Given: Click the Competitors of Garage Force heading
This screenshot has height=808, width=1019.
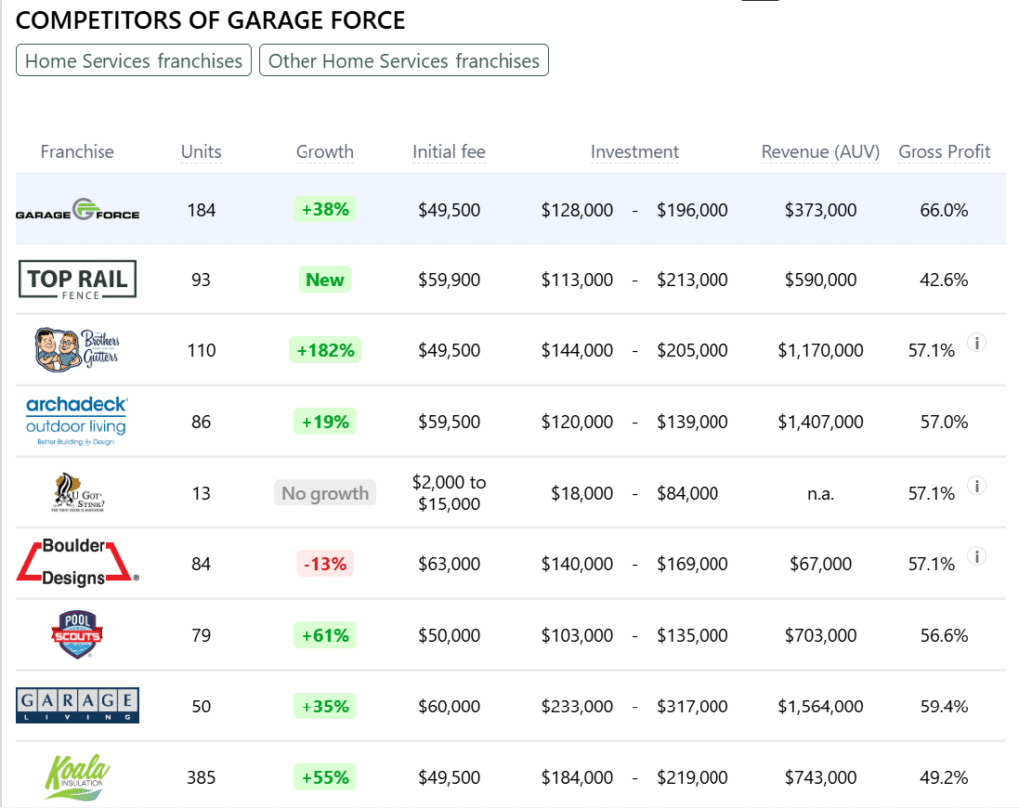Looking at the screenshot, I should (210, 20).
